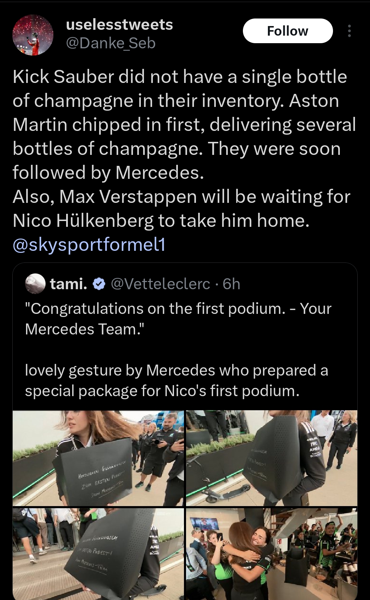Tap the blue verified badge next to tami.
370x600 pixels.
(99, 284)
